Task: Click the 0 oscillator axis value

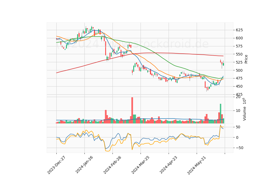Action: pos(237,137)
